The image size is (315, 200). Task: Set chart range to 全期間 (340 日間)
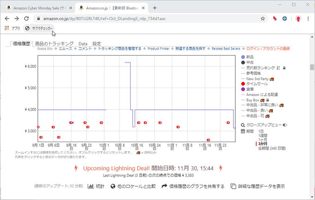point(272,149)
